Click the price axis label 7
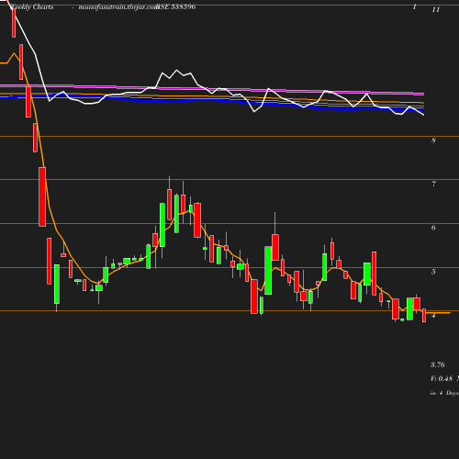 [433, 184]
